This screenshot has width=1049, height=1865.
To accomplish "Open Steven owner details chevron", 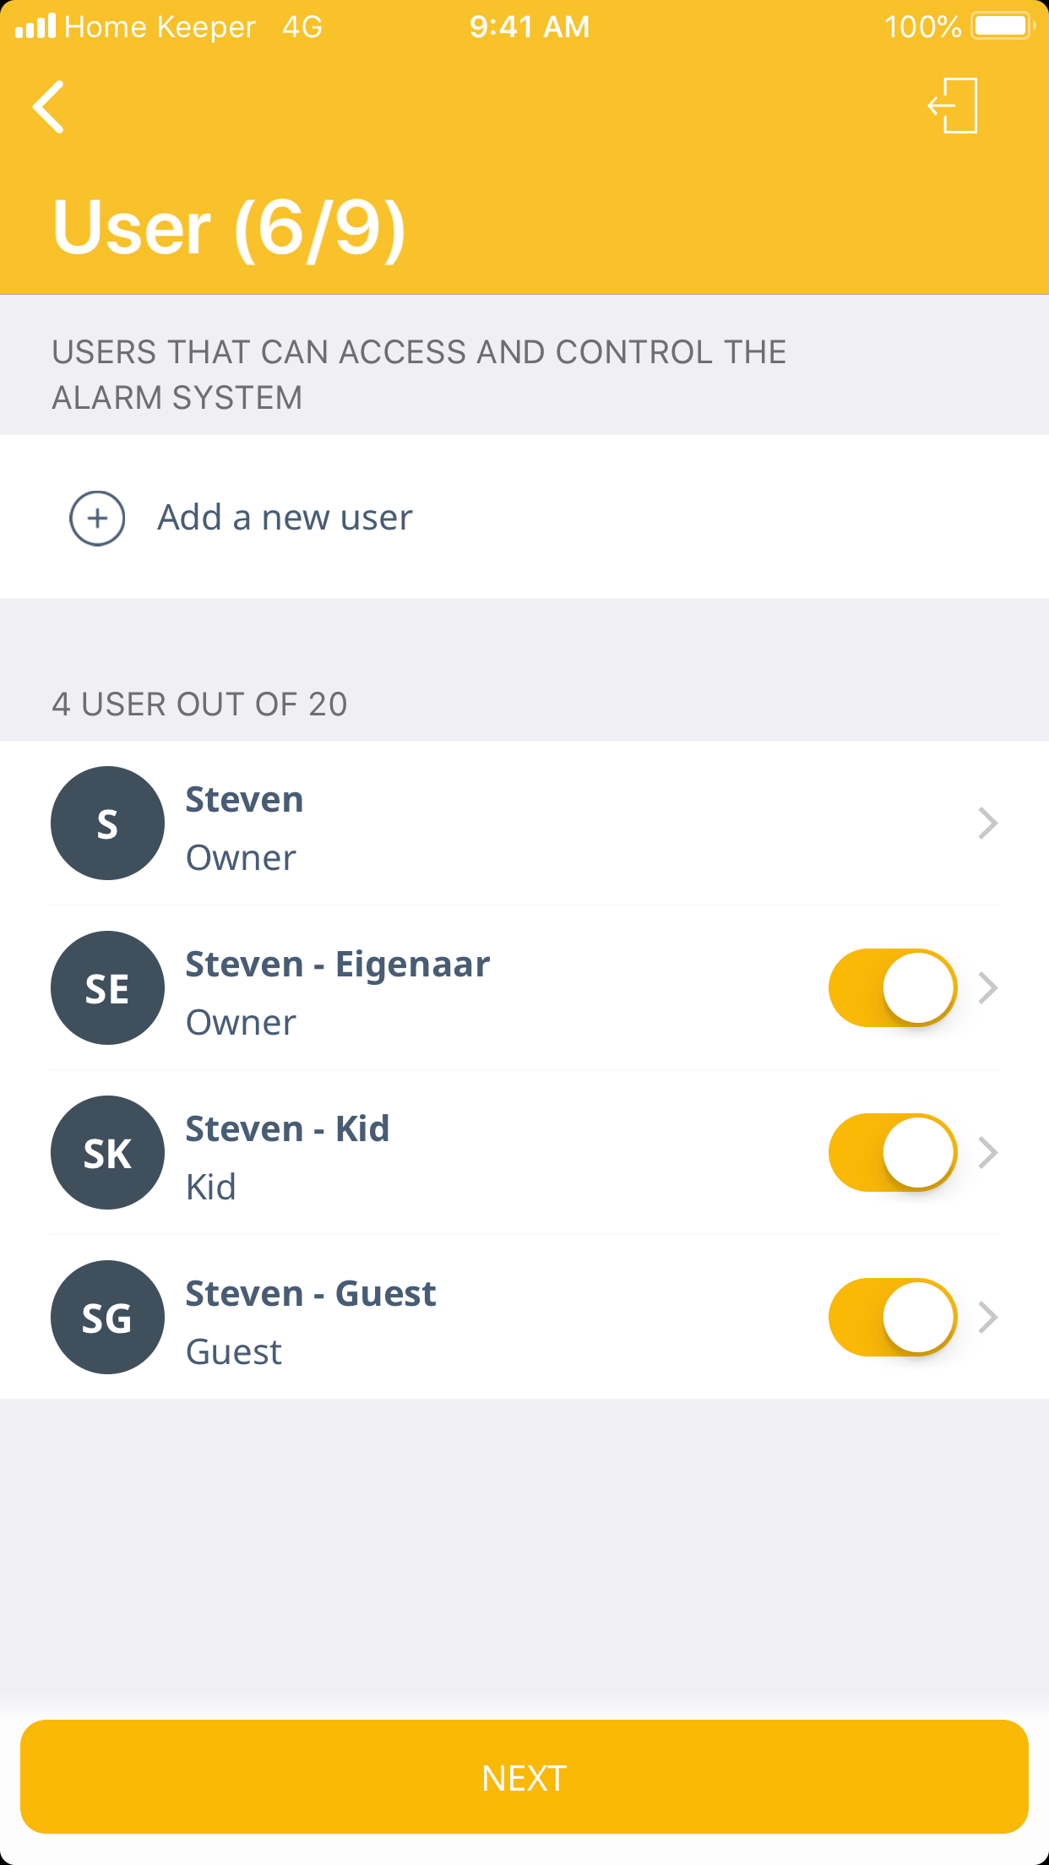I will click(x=987, y=823).
